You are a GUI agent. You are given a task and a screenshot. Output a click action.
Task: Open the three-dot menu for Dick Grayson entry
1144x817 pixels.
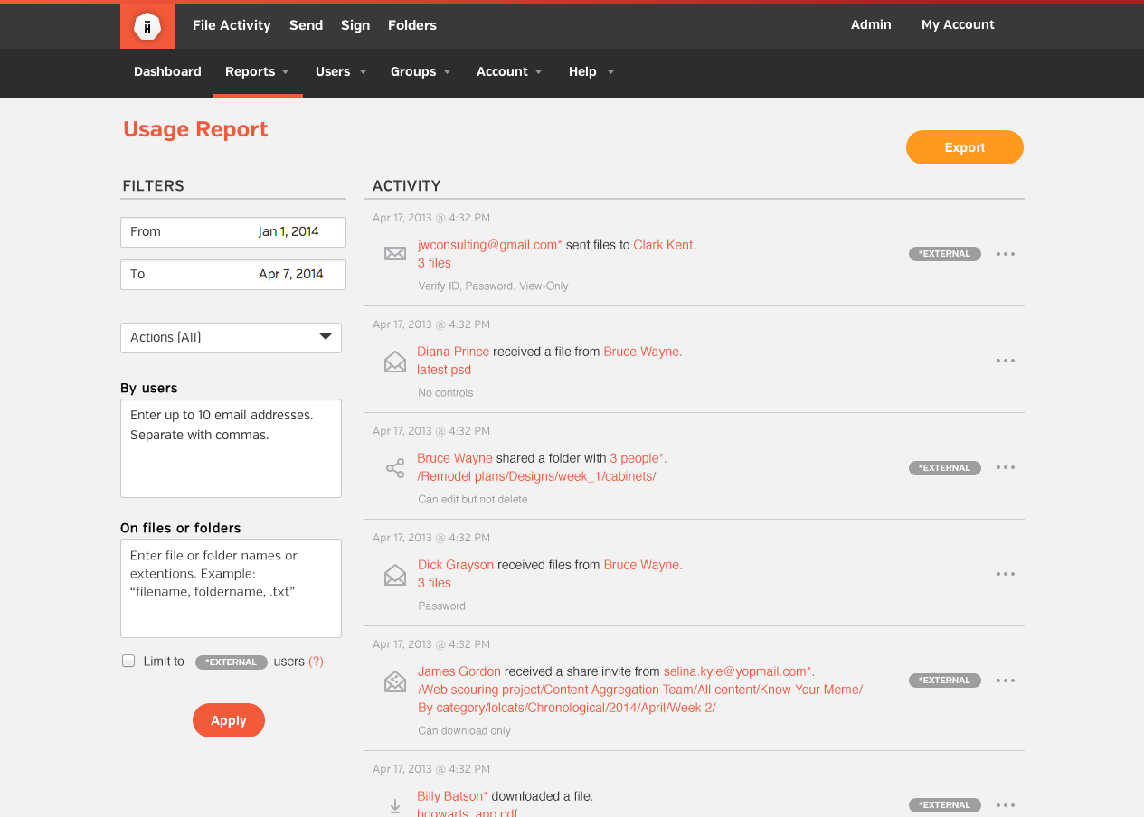[1005, 574]
